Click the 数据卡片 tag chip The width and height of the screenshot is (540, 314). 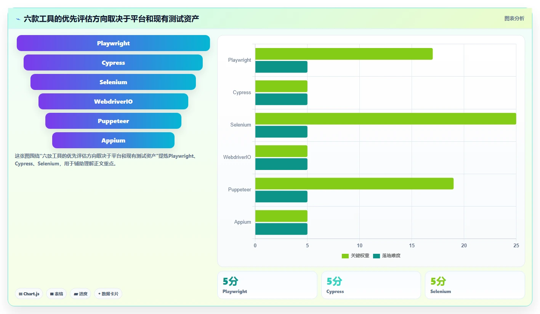click(108, 294)
